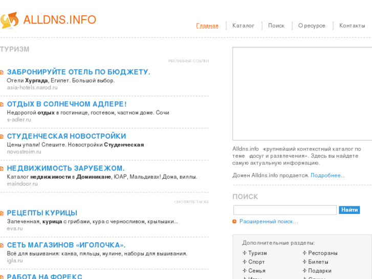
Task: Click the icon beside СТУДЕНЧЕСКАЯ НОВОСТРОЙКИ
Action: tap(2, 136)
